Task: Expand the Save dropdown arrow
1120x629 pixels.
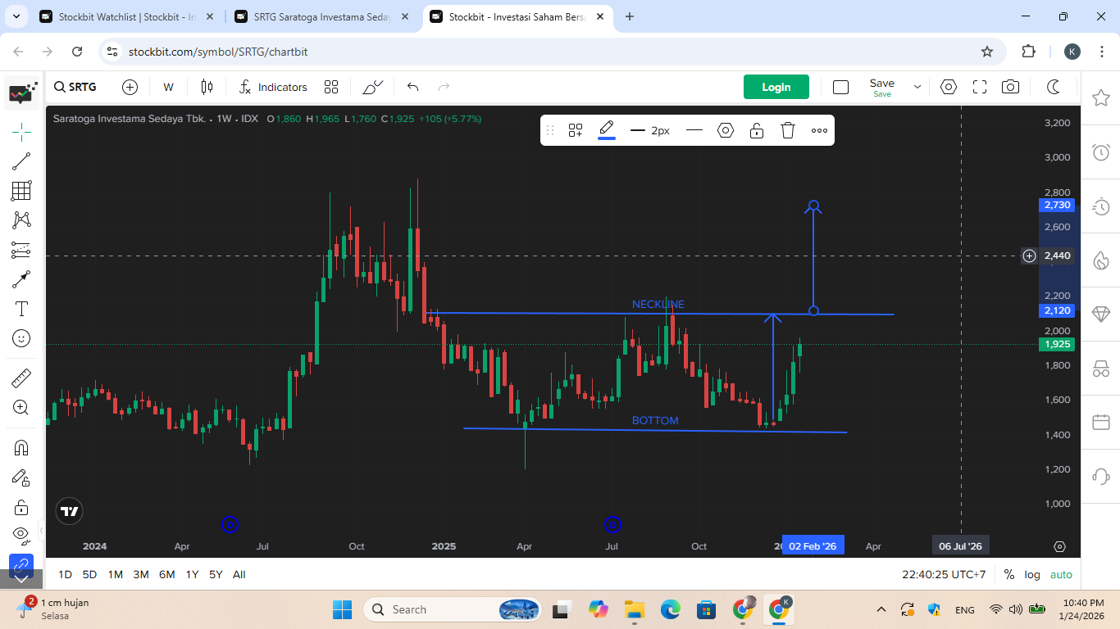Action: click(917, 87)
